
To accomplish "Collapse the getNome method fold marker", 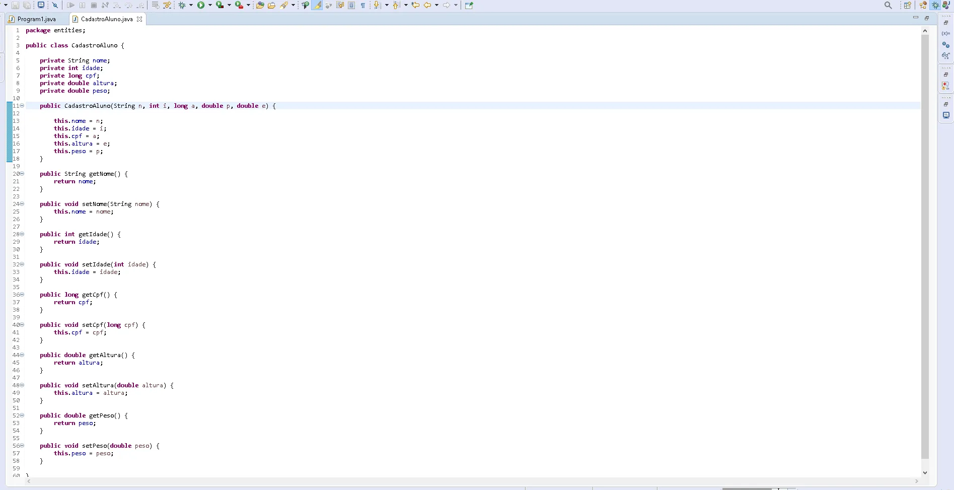I will (x=22, y=174).
